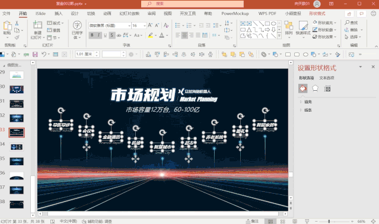Toggle Strikethrough formatting

point(119,36)
